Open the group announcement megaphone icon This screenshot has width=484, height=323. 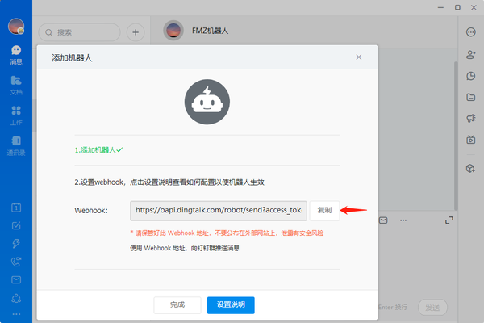tap(470, 119)
